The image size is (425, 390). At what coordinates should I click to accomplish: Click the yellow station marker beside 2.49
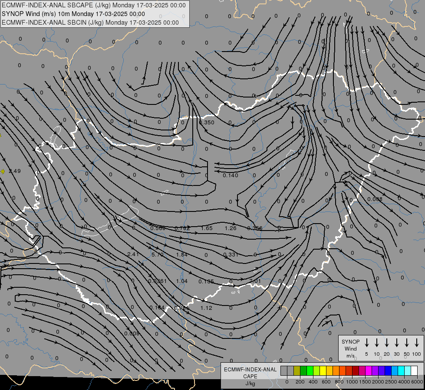(3, 171)
